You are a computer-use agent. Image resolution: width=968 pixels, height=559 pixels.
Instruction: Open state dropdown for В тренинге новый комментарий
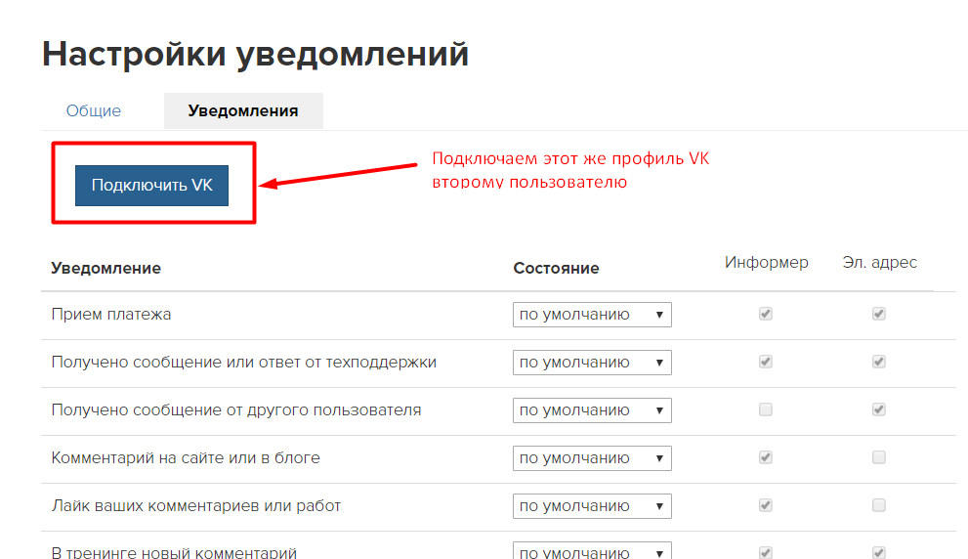(592, 550)
